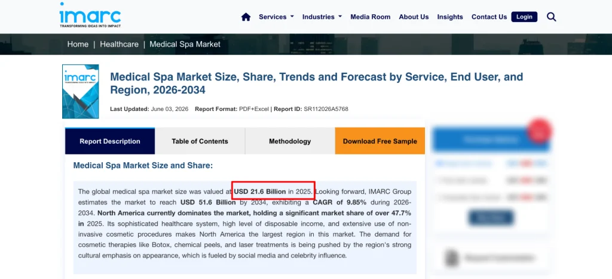The image size is (612, 279).
Task: Click the Report ID SR112026A5768 text
Action: pos(311,109)
